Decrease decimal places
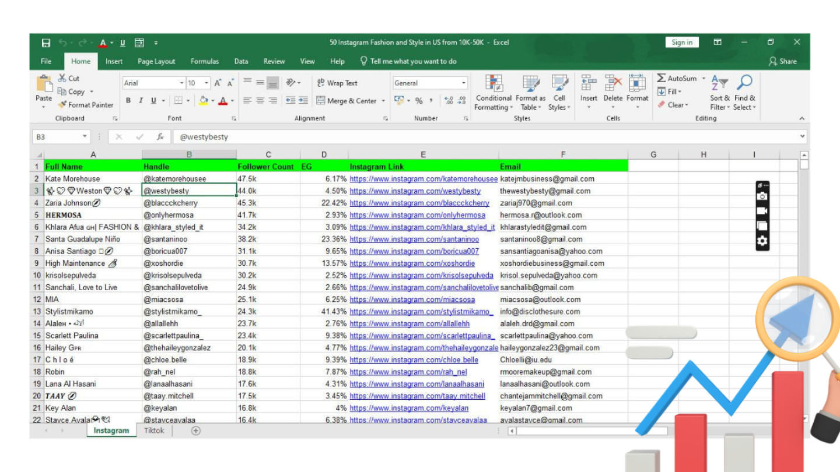 click(x=462, y=101)
